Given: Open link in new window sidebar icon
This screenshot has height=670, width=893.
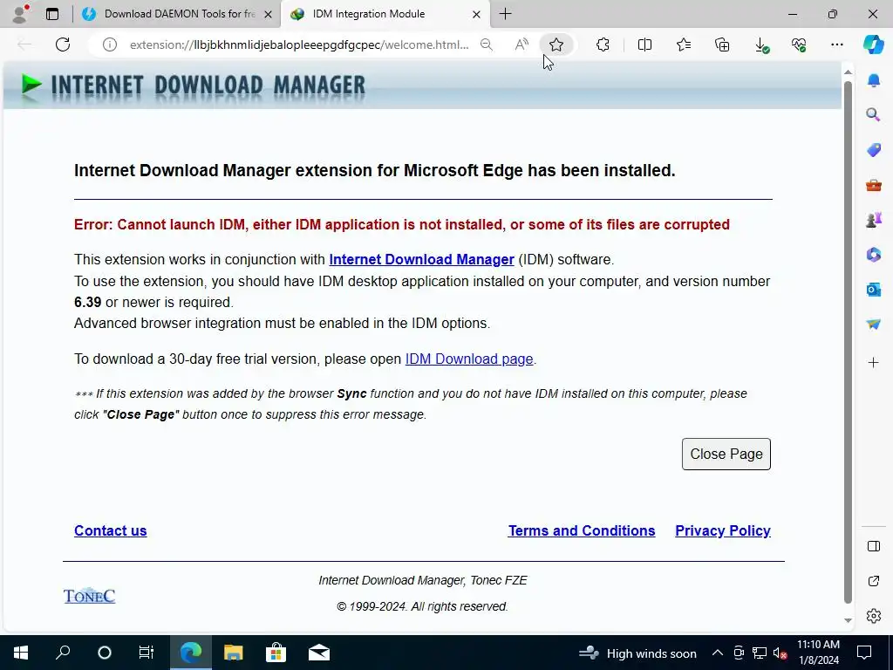Looking at the screenshot, I should point(874,581).
